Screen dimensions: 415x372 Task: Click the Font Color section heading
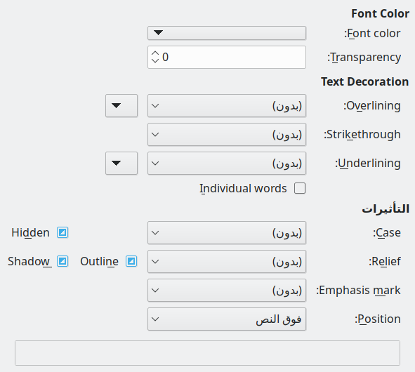[380, 14]
